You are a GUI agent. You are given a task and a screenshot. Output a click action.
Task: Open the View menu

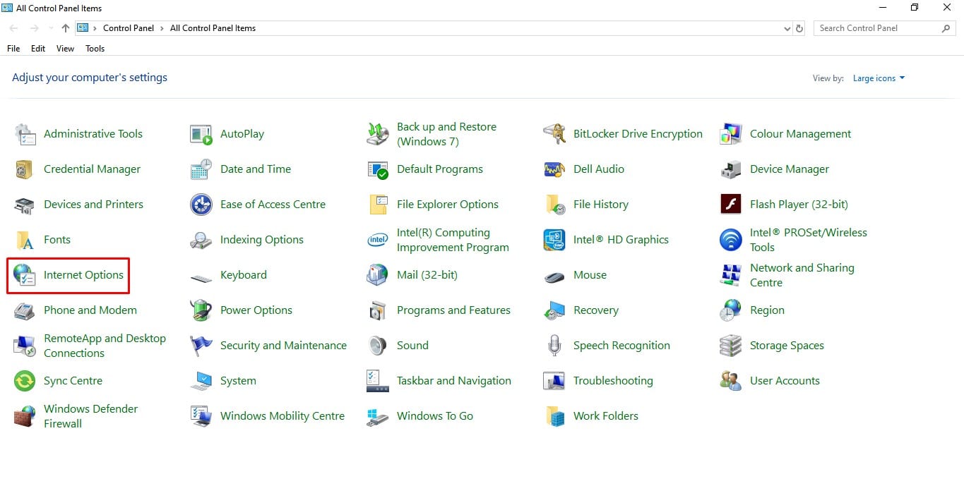click(x=65, y=49)
